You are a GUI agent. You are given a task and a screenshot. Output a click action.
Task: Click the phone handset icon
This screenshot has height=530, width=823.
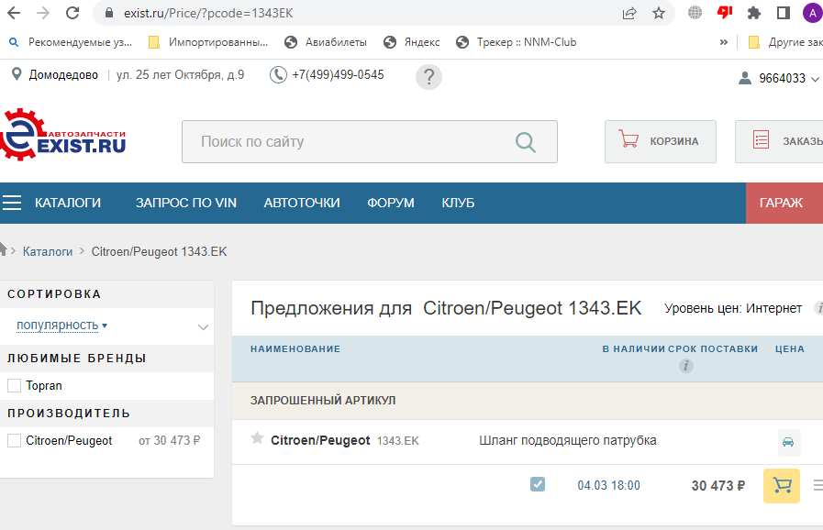point(278,74)
